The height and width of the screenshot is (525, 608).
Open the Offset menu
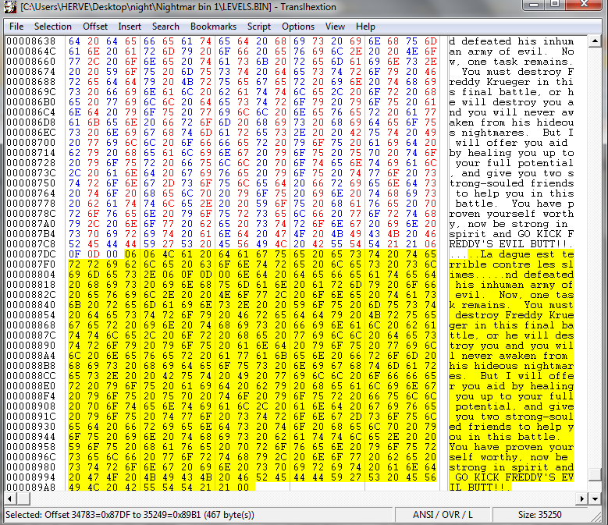point(95,27)
